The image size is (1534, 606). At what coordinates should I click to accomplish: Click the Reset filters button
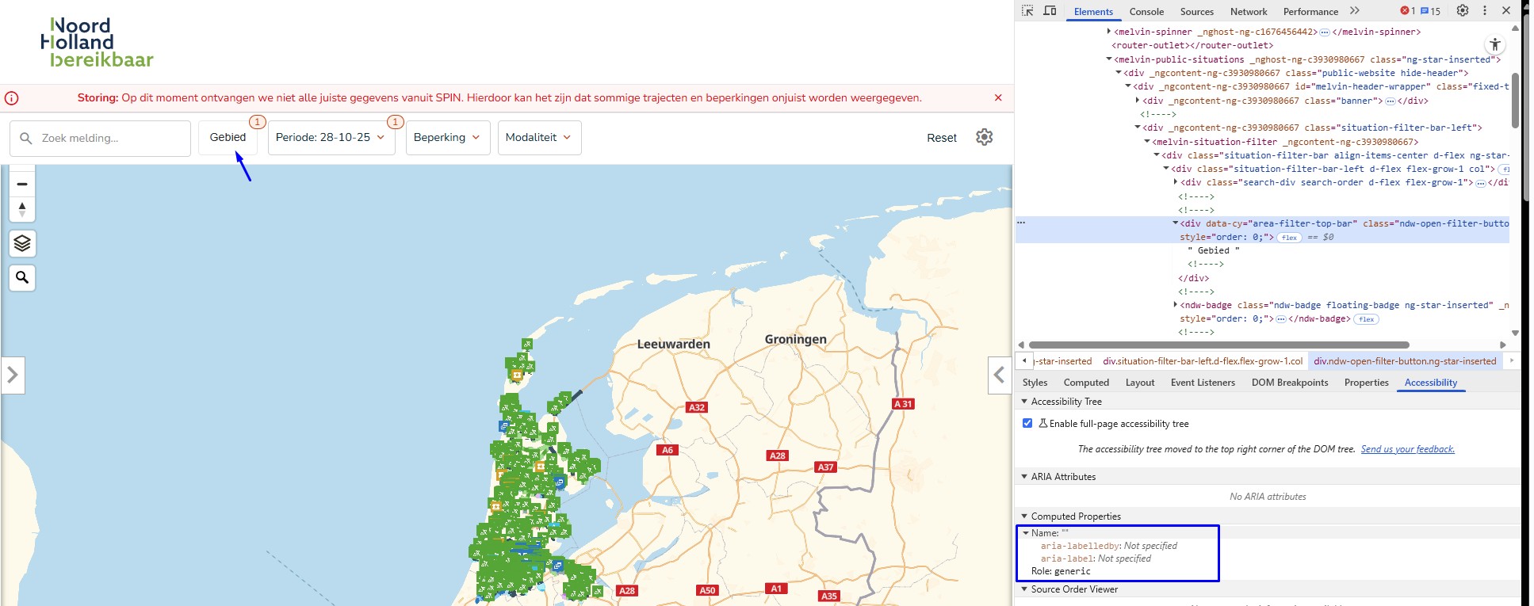[941, 138]
